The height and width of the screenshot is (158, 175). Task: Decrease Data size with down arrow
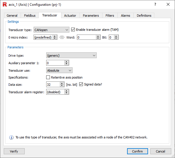pyautogui.click(x=62, y=85)
